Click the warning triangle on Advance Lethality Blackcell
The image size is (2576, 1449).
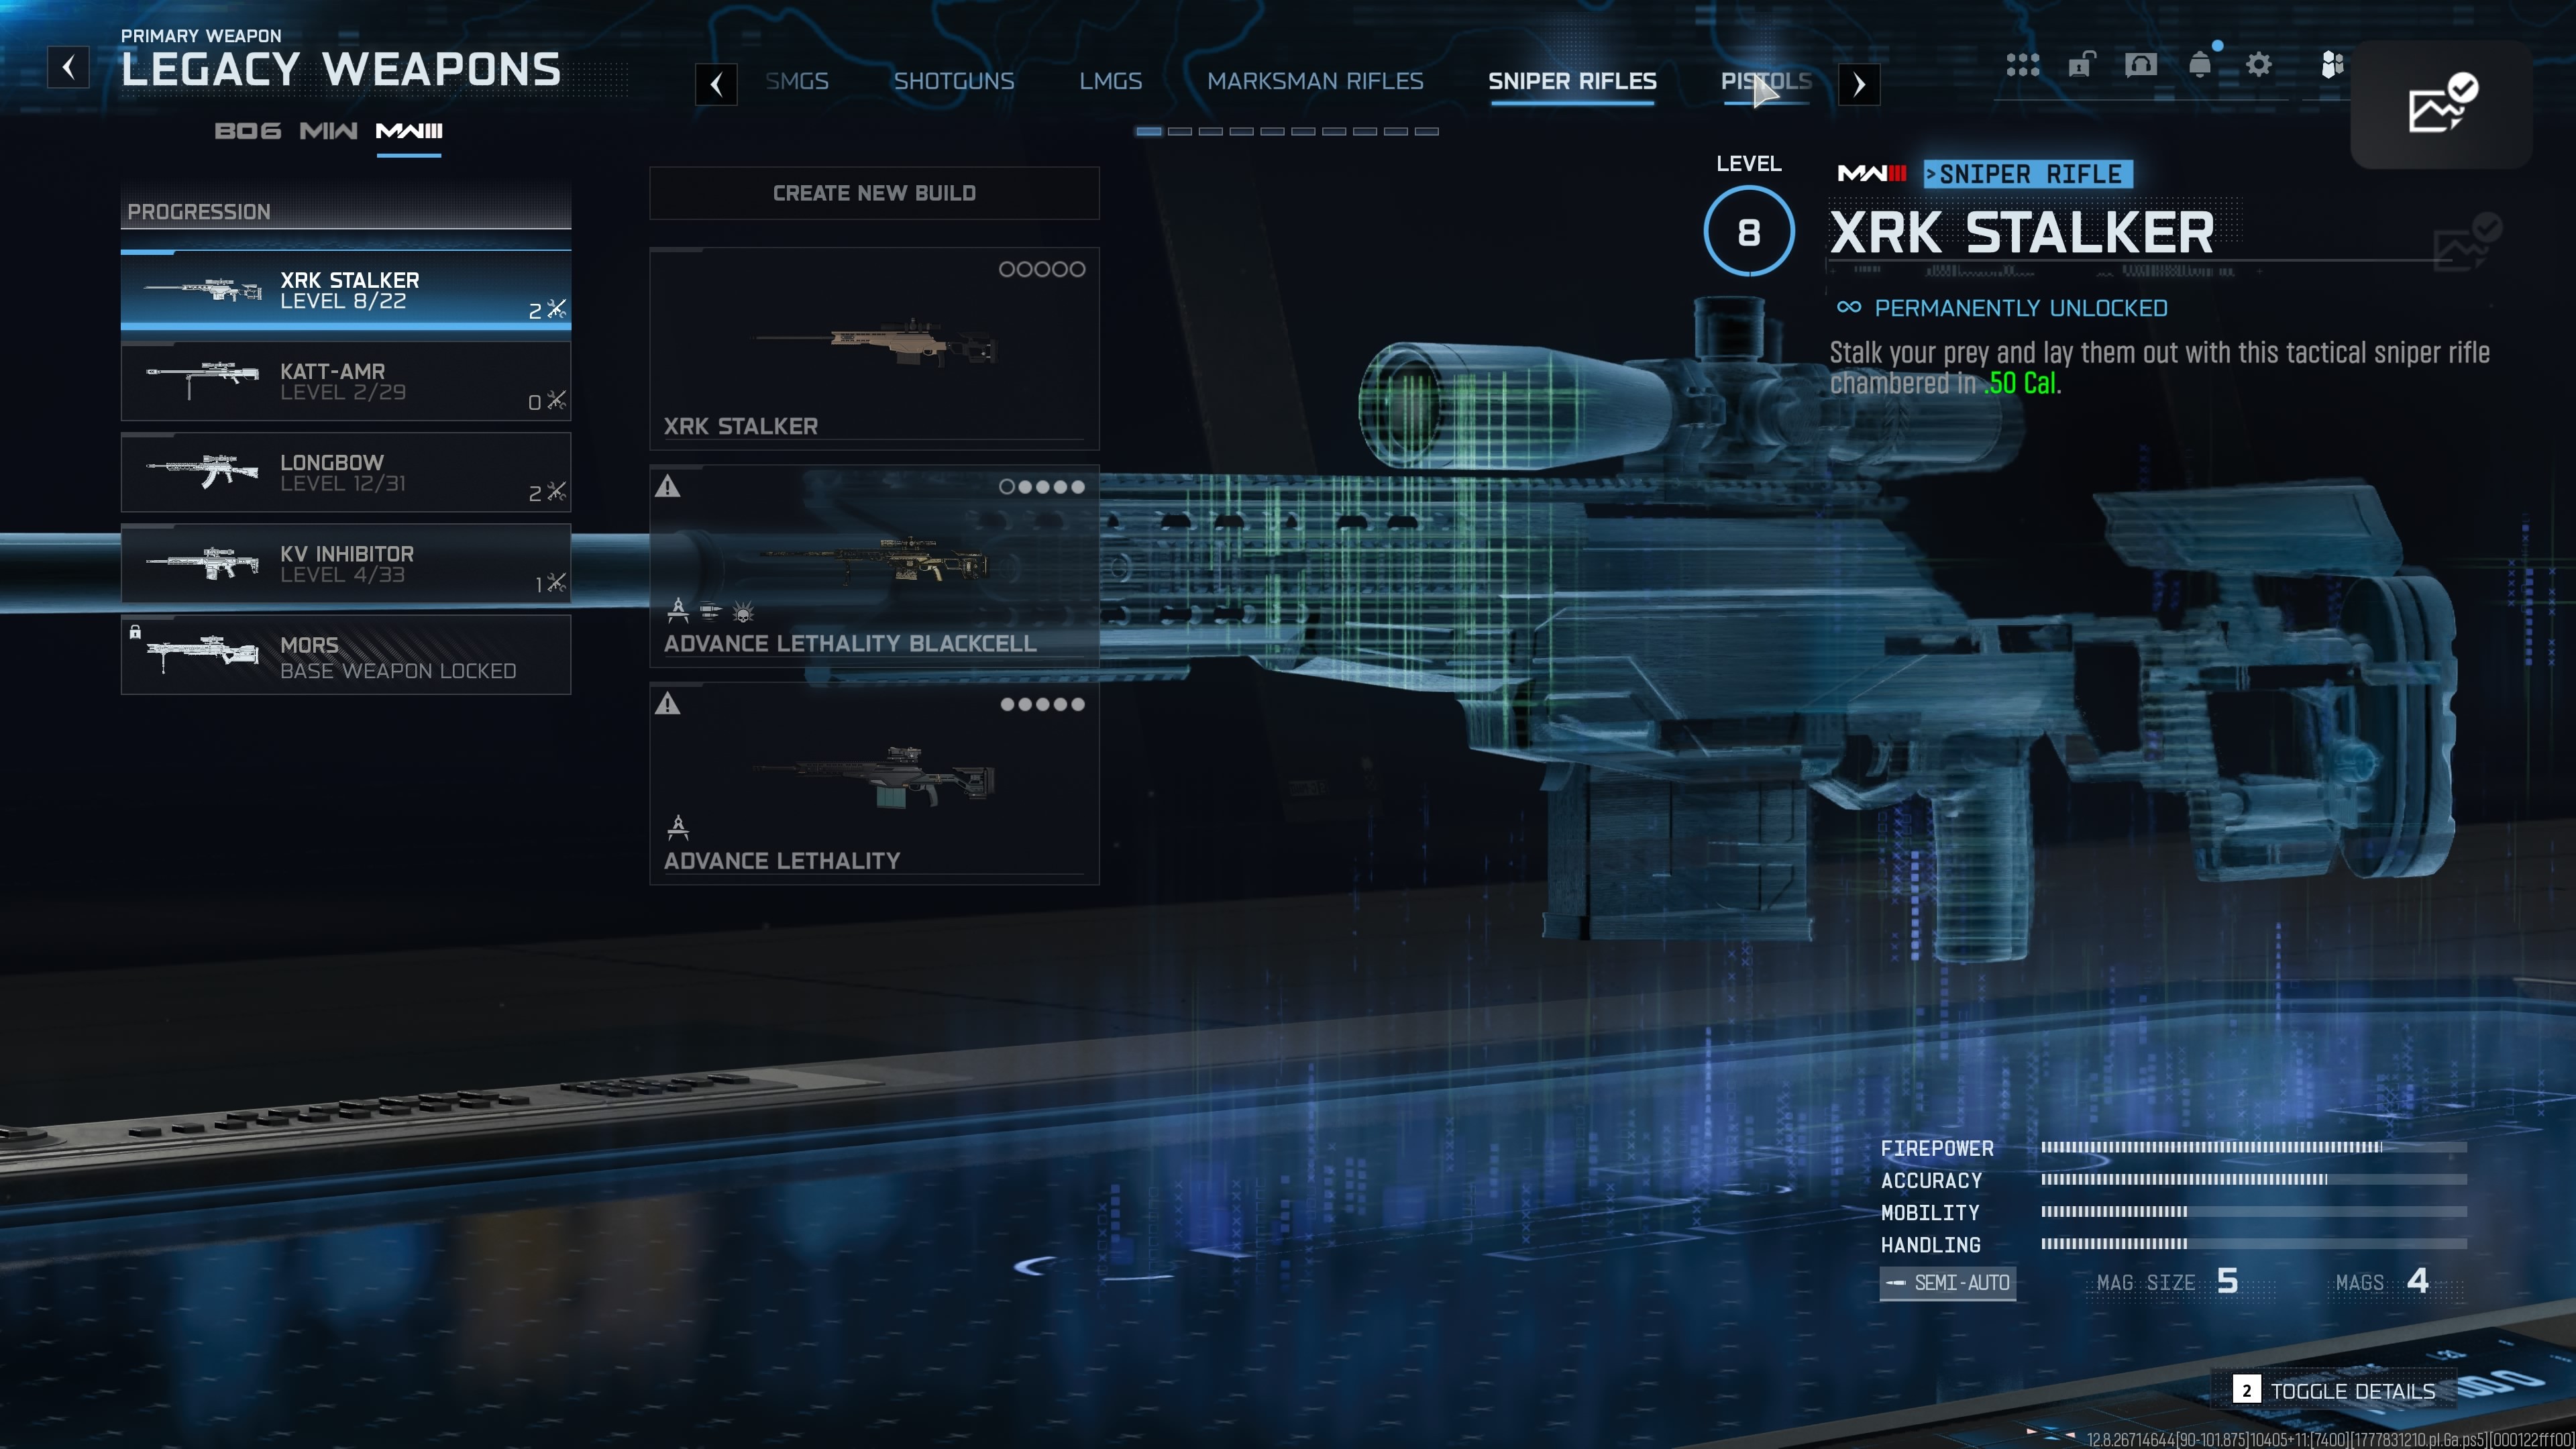click(x=668, y=487)
